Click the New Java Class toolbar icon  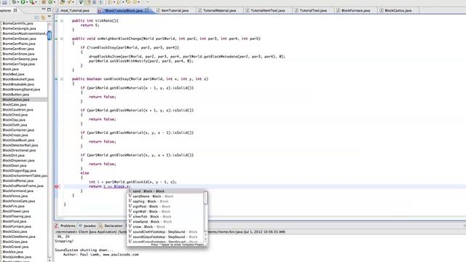tap(50, 1)
